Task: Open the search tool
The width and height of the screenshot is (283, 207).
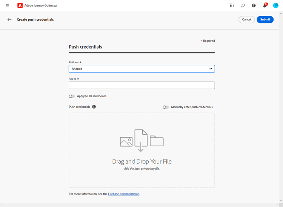Action: [243, 5]
